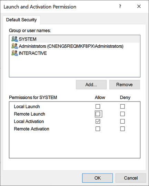Viewport: 149px width, 186px height.
Task: Deny Remote Launch for SYSTEM
Action: [x=122, y=114]
